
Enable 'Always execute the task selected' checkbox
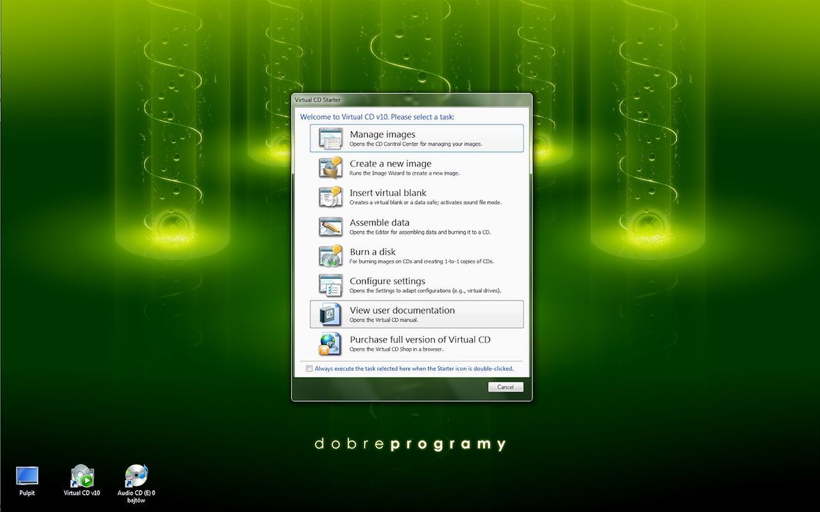[x=309, y=369]
